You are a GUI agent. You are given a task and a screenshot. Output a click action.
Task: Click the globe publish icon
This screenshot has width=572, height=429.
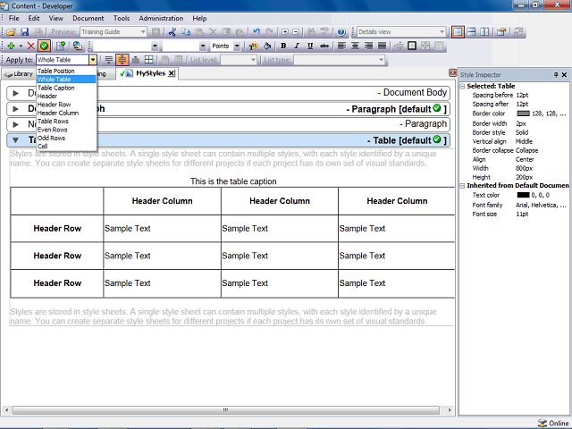point(78,46)
